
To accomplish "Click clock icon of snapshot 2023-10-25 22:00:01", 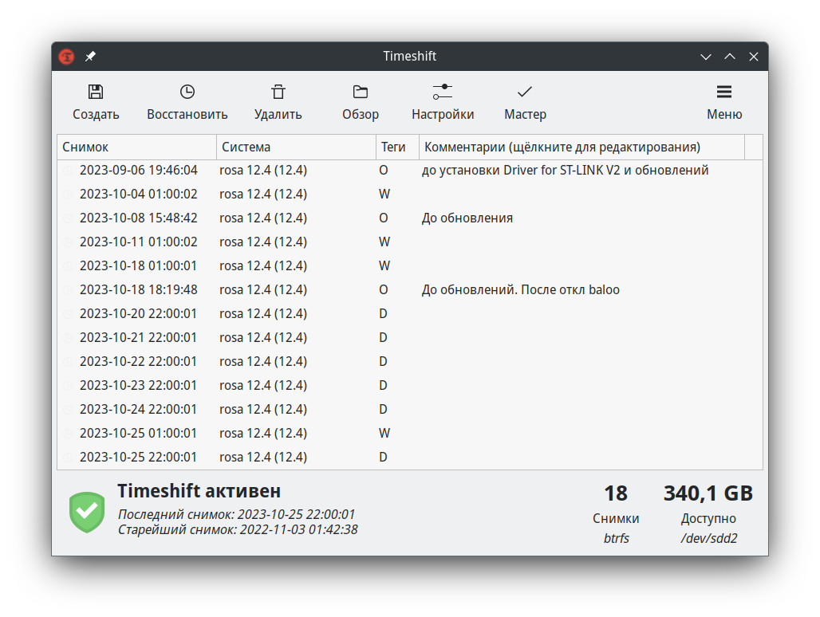I will coord(68,458).
